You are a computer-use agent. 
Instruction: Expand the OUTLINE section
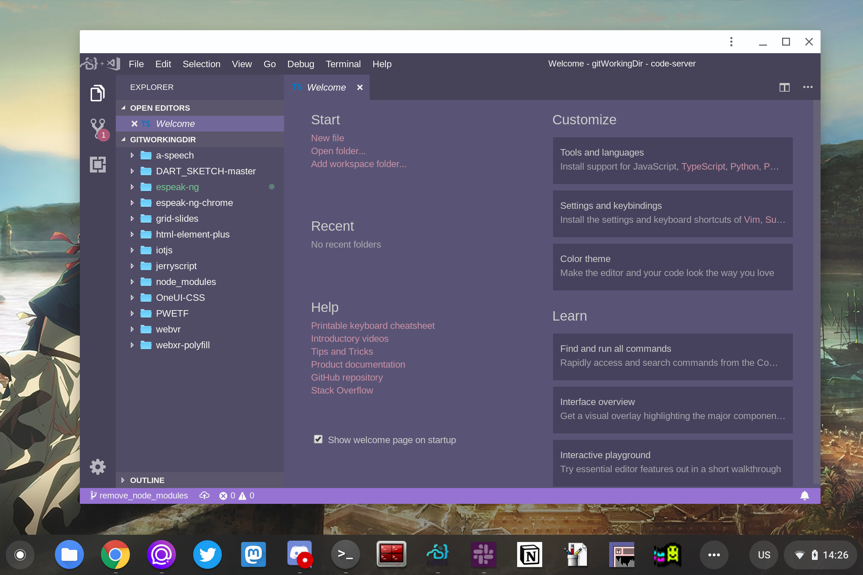(x=147, y=480)
